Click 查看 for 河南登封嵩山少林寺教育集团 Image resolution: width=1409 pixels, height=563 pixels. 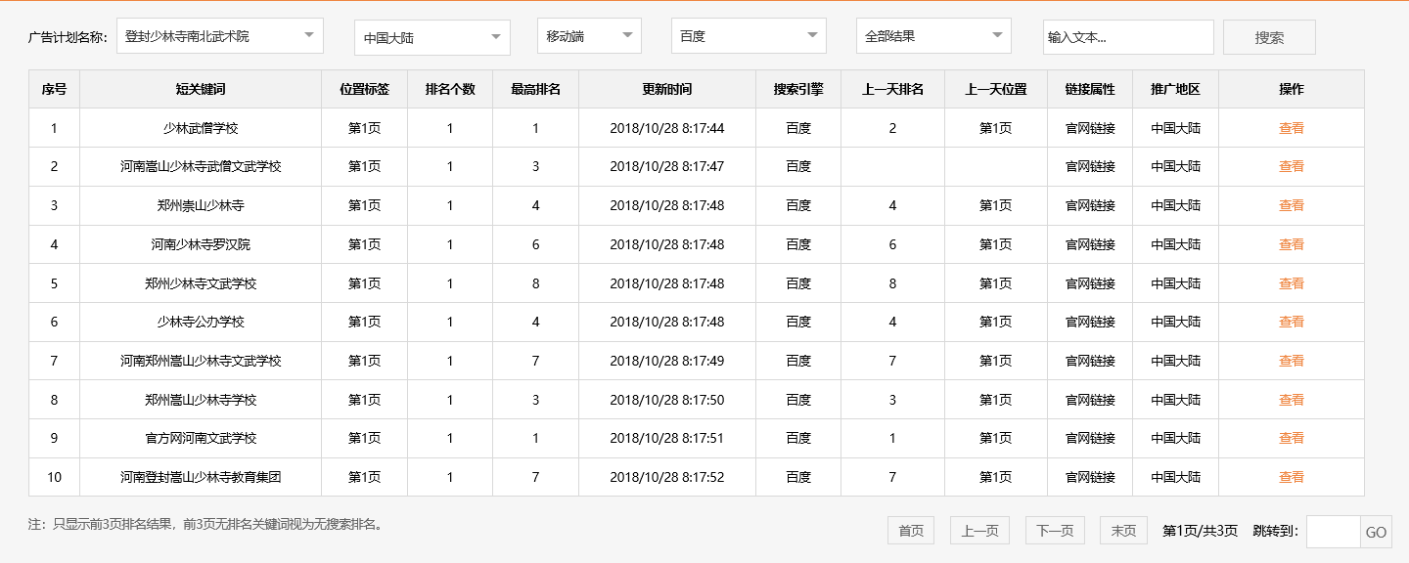tap(1291, 477)
